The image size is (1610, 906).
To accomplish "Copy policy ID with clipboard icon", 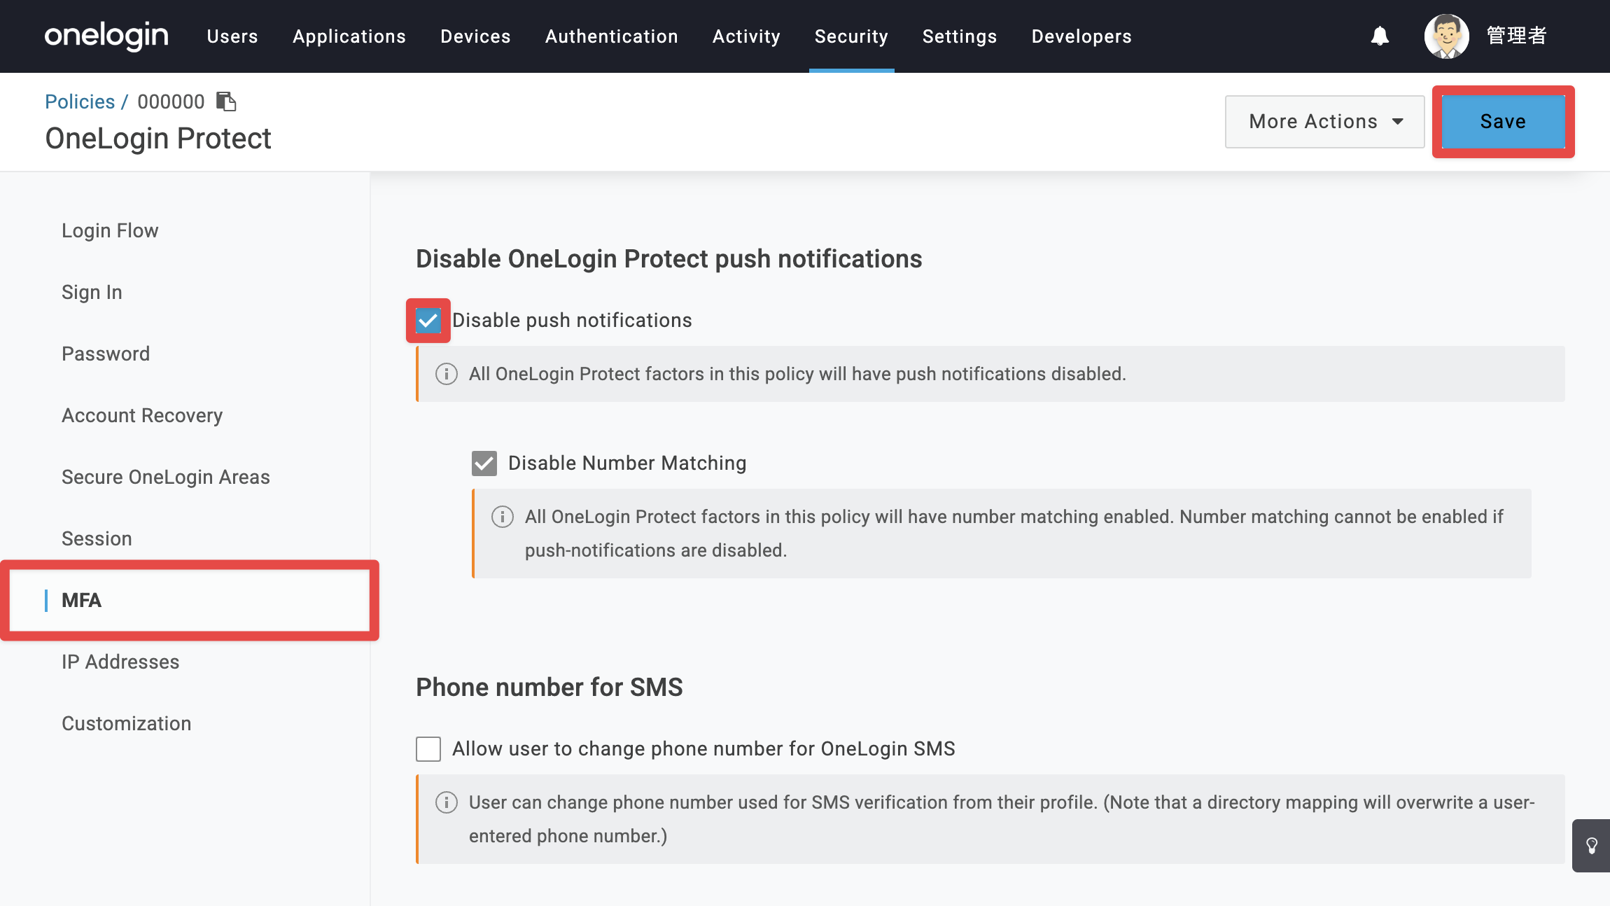I will [x=226, y=102].
